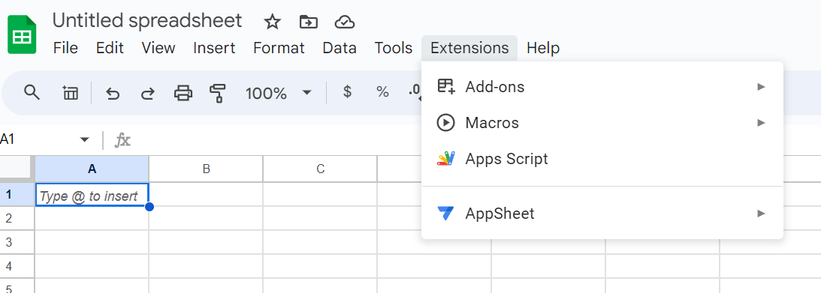
Task: Select cell B2
Action: coord(206,218)
